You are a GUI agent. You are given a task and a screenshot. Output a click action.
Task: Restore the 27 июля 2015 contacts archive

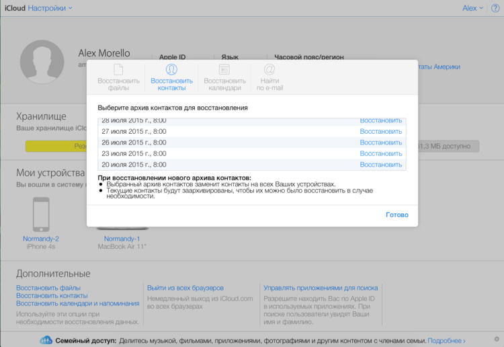coord(380,131)
